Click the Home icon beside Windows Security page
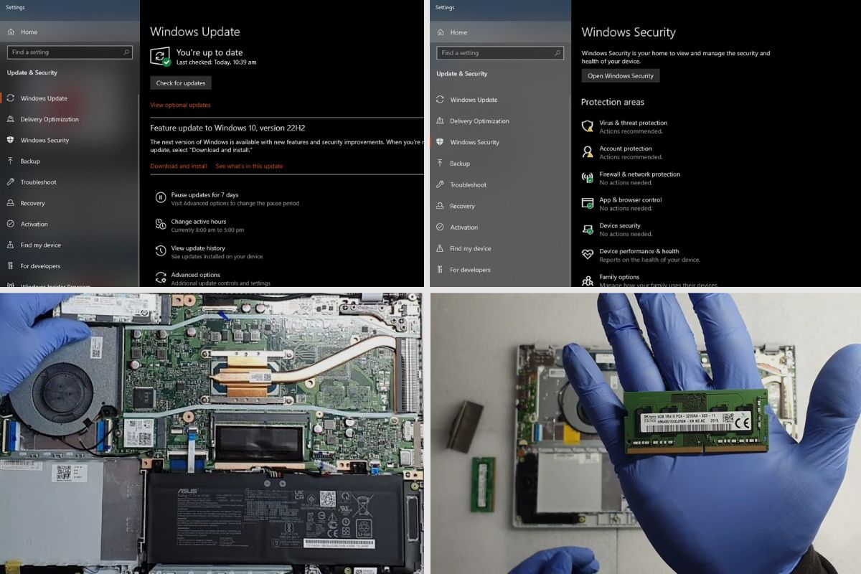 coord(441,32)
